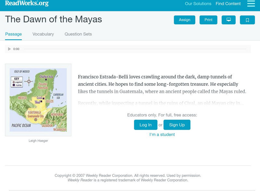Play the passage audio
The height and width of the screenshot is (191, 260).
tap(9, 49)
